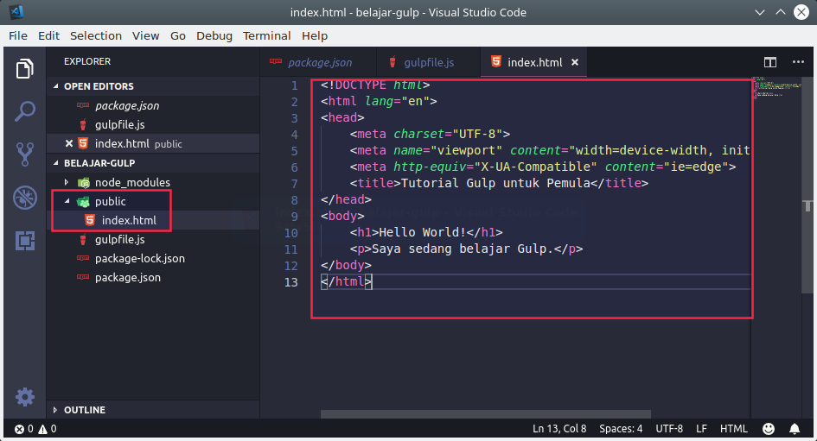
Task: Click the gulp icon on gulpfile.js tab
Action: [x=393, y=62]
